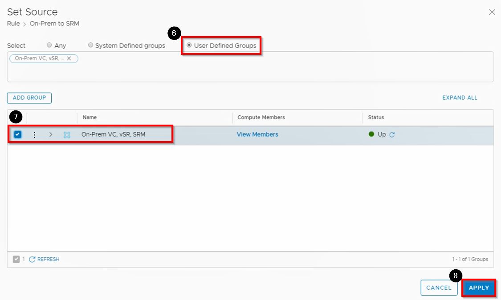The width and height of the screenshot is (501, 300).
Task: Close the Set Source dialog
Action: (x=492, y=12)
